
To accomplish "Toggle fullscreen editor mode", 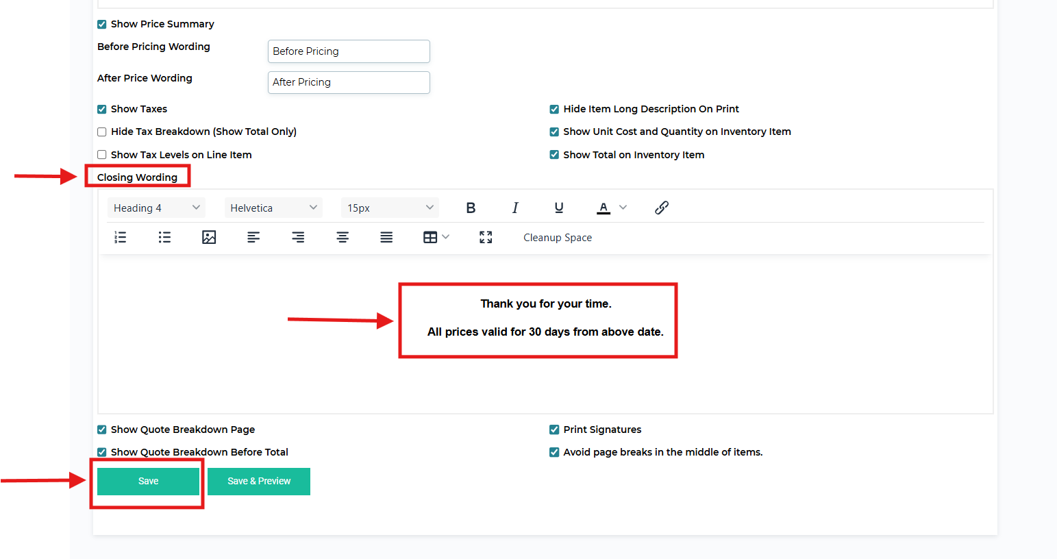I will [x=486, y=238].
